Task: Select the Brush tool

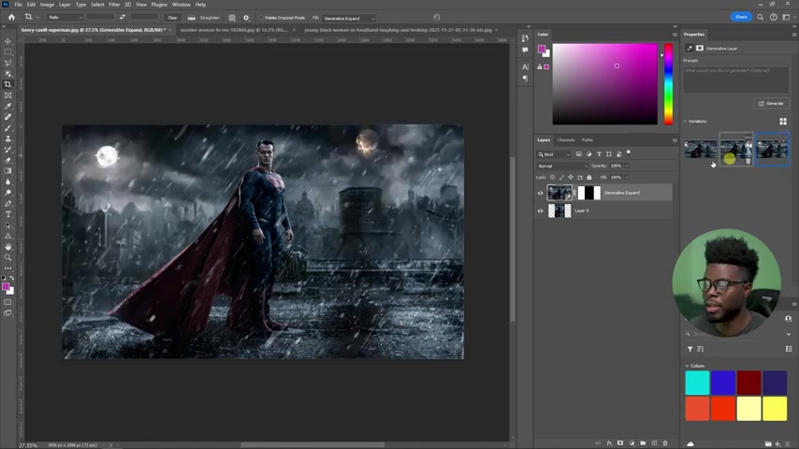Action: [x=7, y=128]
